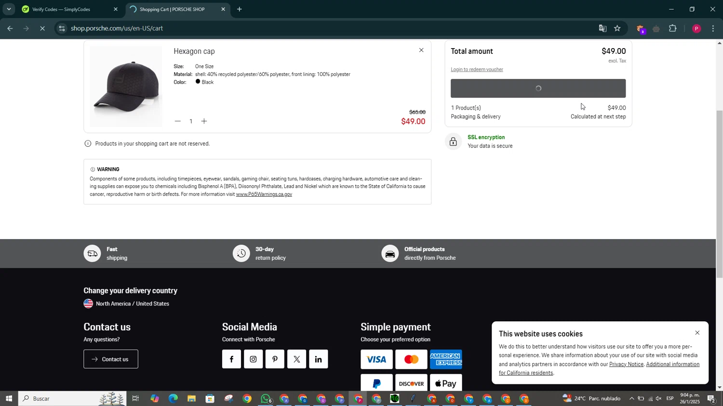Click the Fast shipping truck icon
This screenshot has width=723, height=406.
point(92,254)
